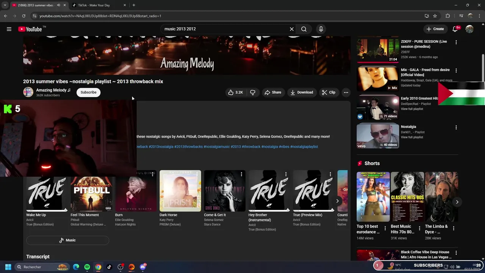Open Spotify from taskbar
The height and width of the screenshot is (273, 485).
pyautogui.click(x=87, y=267)
